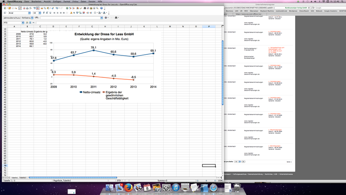346x195 pixels.
Task: Open Find & Replace binoculars icon
Action: [x=85, y=8]
